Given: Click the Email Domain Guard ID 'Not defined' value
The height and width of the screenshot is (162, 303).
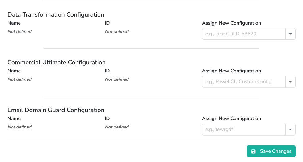Looking at the screenshot, I should tap(117, 127).
